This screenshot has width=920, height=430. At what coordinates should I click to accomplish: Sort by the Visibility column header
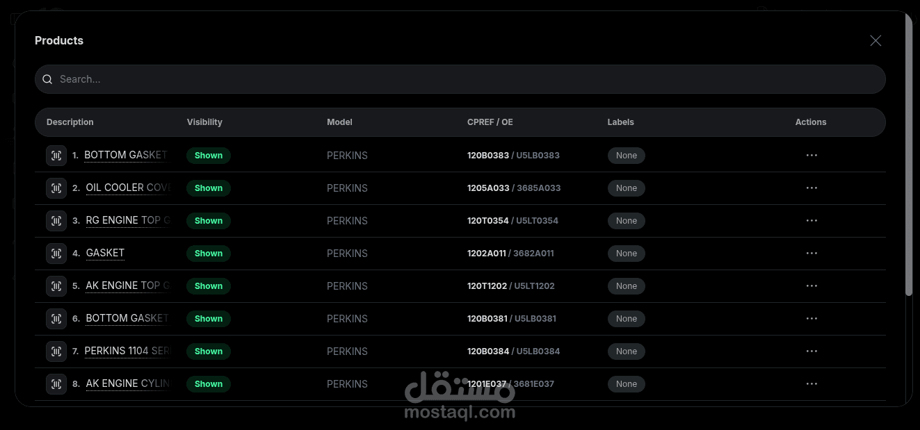[x=204, y=122]
